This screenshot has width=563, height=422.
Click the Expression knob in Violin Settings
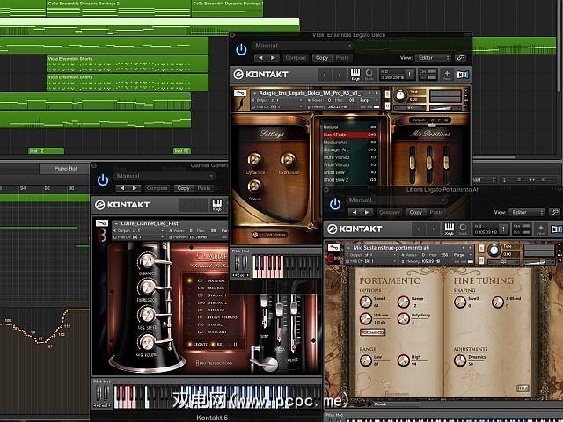point(287,160)
